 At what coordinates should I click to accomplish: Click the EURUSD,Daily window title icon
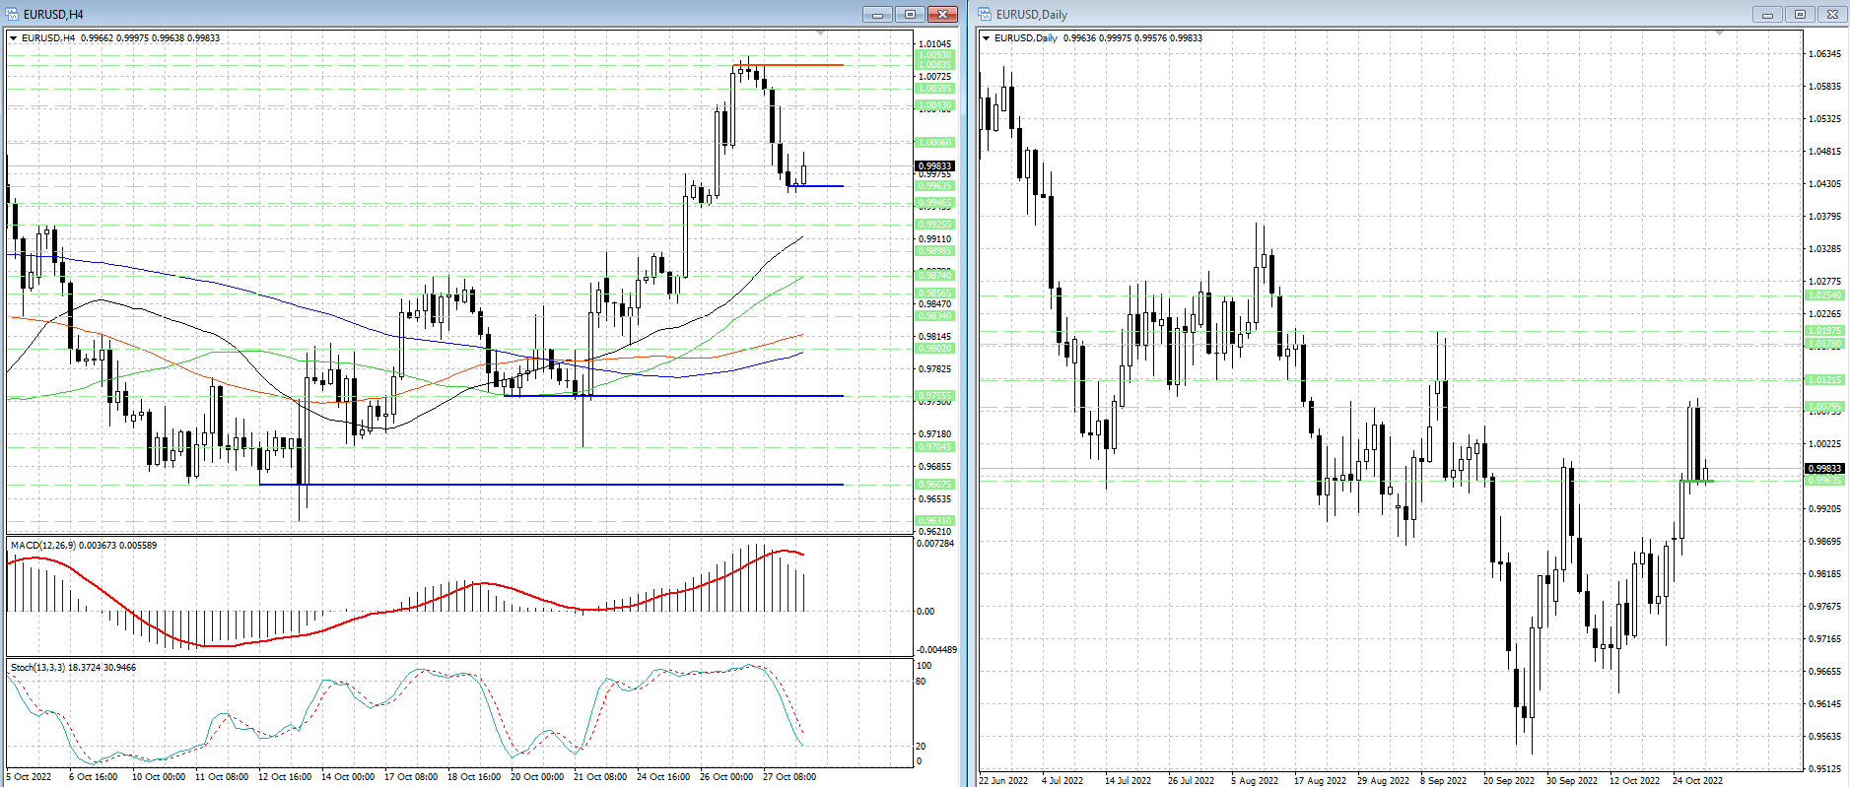click(985, 14)
